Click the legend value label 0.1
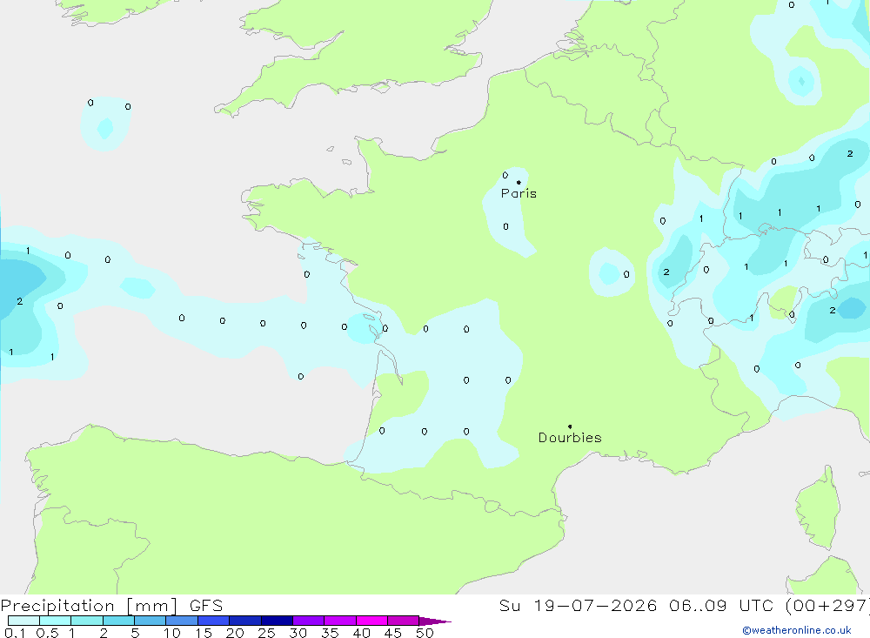This screenshot has height=638, width=870. pyautogui.click(x=15, y=633)
